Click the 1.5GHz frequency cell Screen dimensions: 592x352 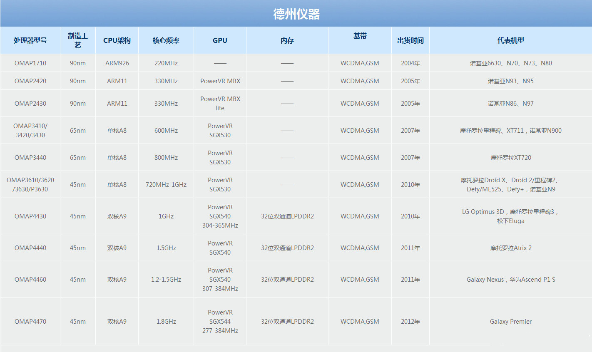[166, 248]
